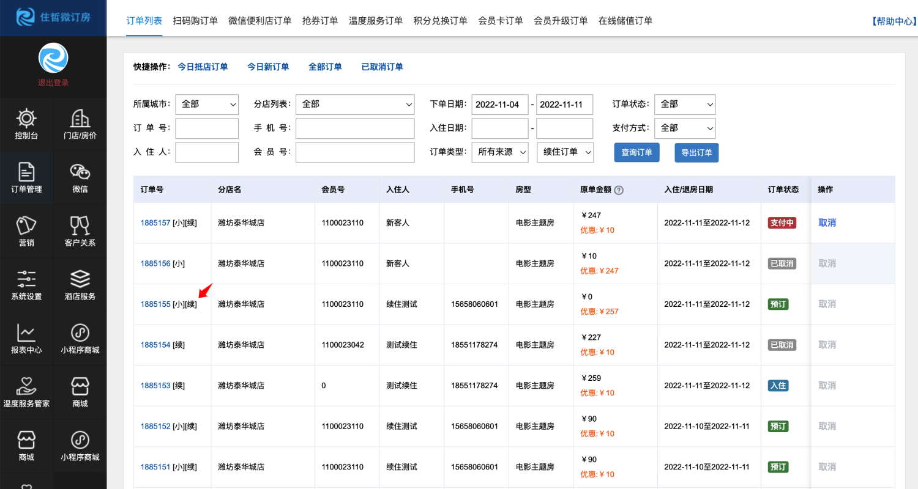Click the 退出登录 link
This screenshot has width=918, height=489.
(53, 83)
